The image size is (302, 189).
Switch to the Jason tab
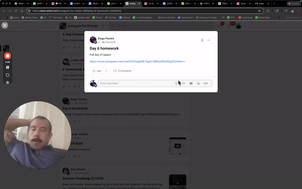click(243, 4)
